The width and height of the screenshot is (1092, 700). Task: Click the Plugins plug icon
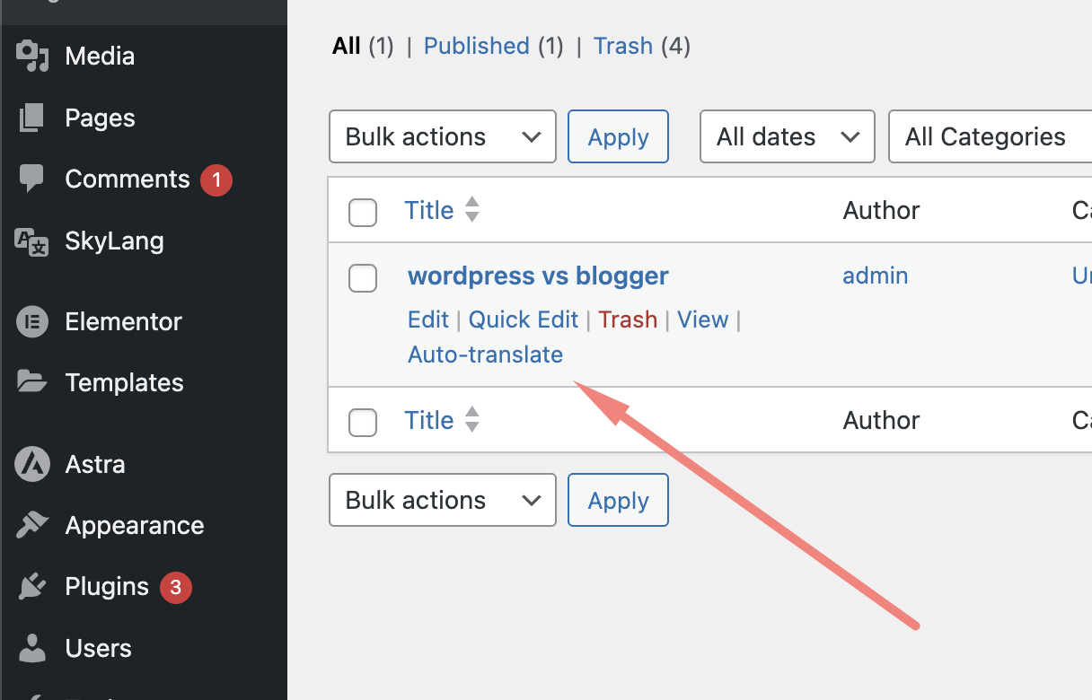[x=32, y=587]
